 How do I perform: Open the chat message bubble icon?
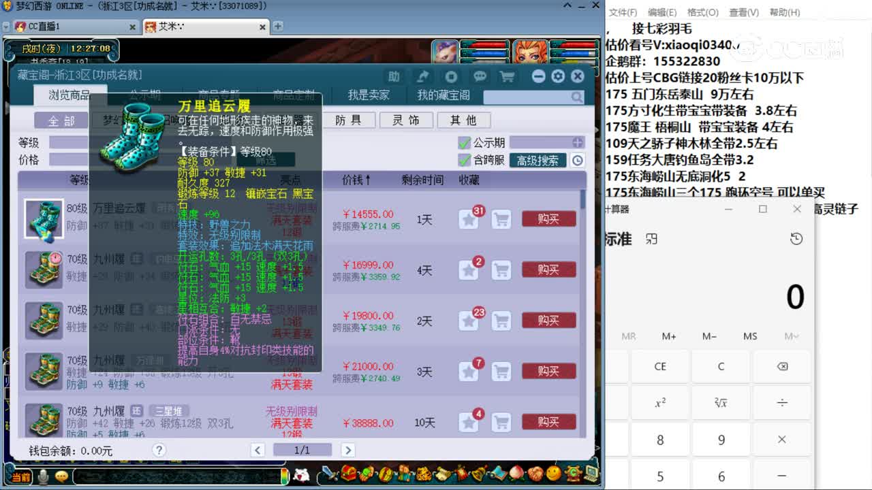[x=480, y=77]
